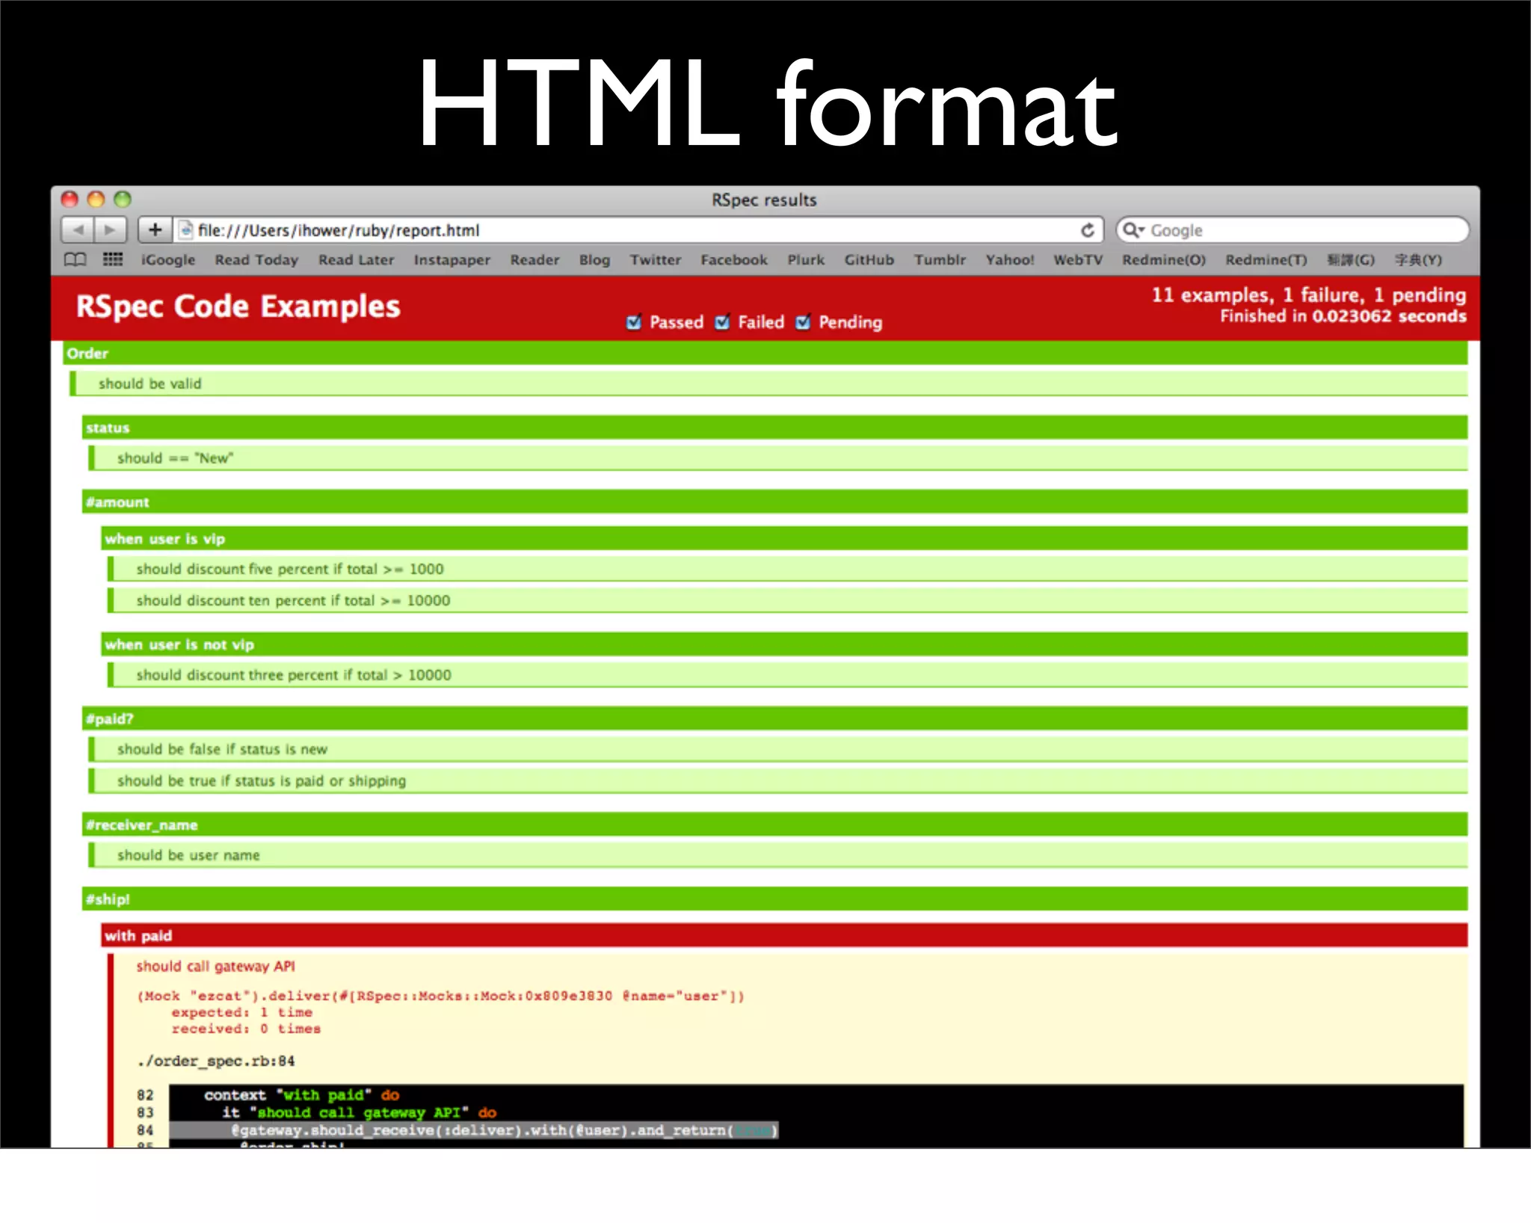Open the Read Today bookmark
The image size is (1531, 1223).
click(x=256, y=260)
